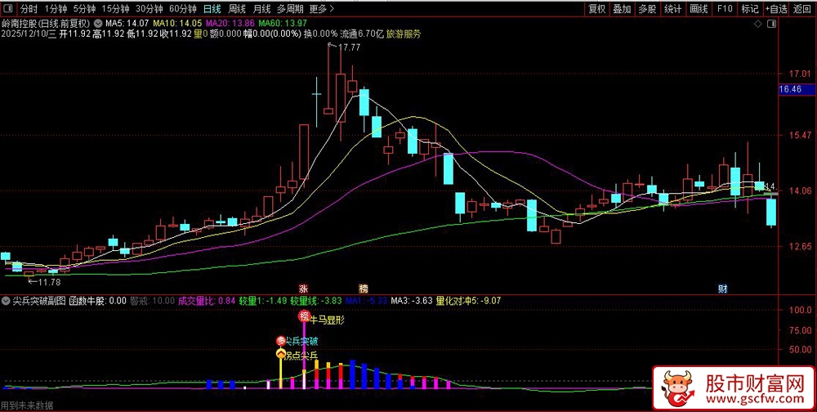Activate the 画线 drawing tool
This screenshot has width=817, height=412.
(x=699, y=9)
